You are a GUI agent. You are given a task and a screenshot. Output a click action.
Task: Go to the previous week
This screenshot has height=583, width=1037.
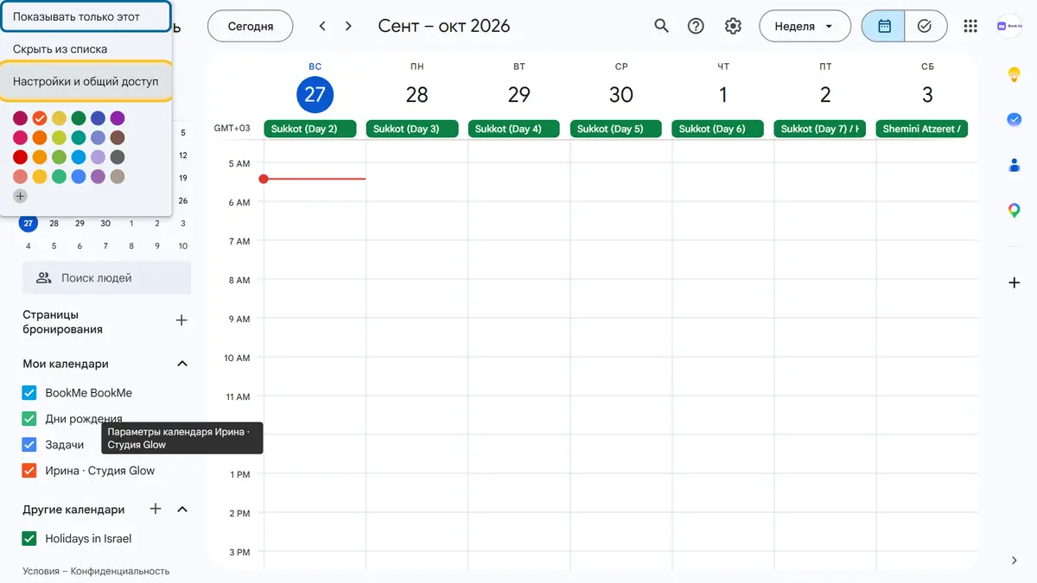pyautogui.click(x=322, y=26)
